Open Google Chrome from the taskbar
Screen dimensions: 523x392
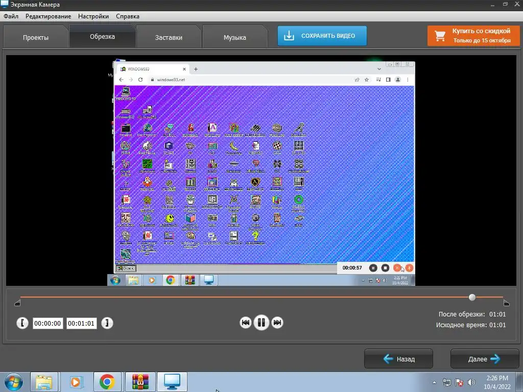tap(107, 382)
